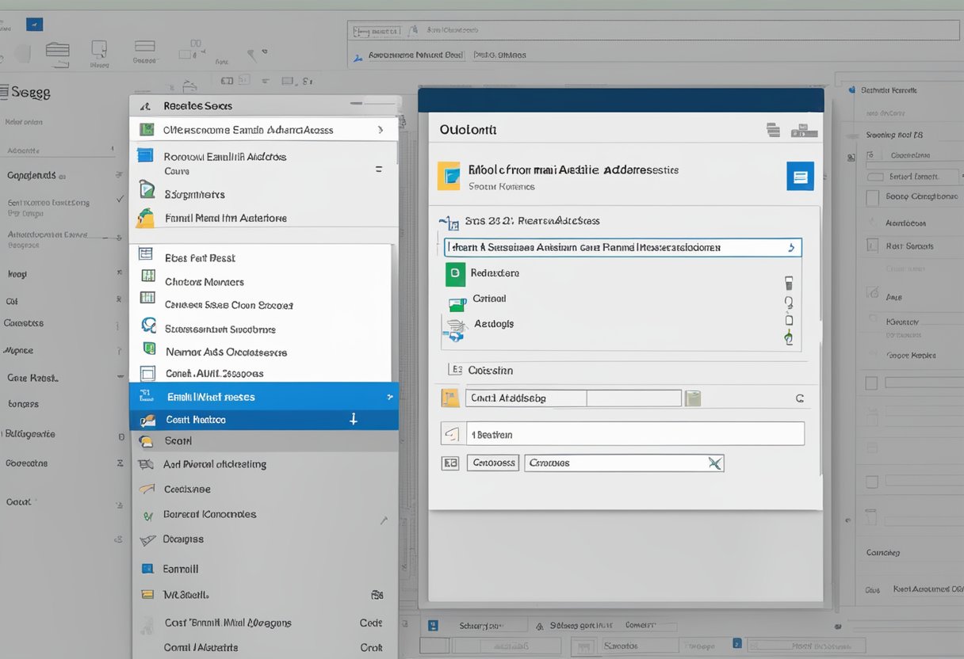Click the X icon in the Canotues field
The width and height of the screenshot is (964, 659).
click(x=714, y=463)
